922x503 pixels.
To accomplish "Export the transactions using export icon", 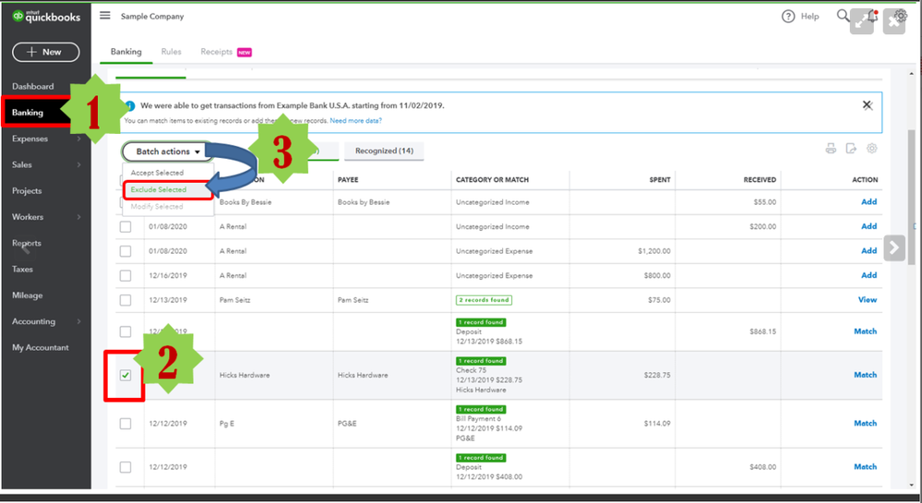I will (851, 149).
